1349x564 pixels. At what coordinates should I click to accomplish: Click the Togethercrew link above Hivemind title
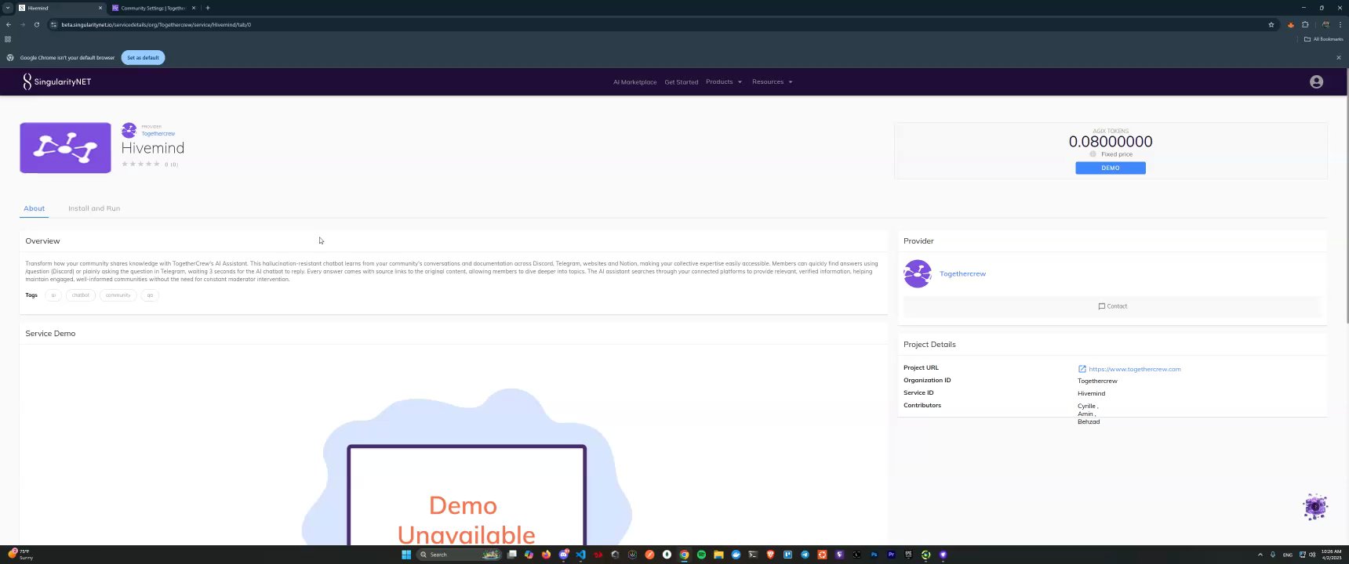158,134
